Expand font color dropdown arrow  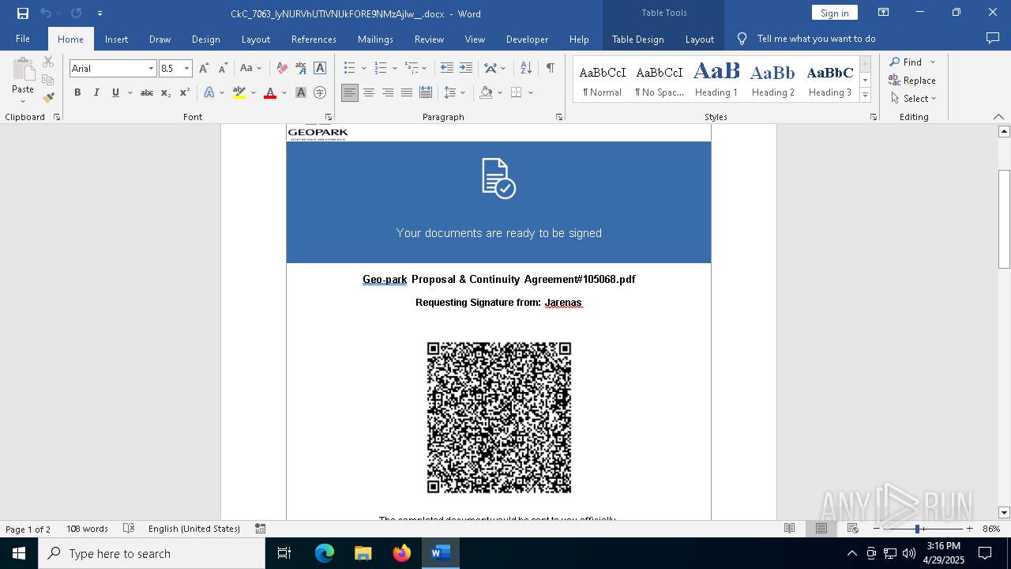click(284, 92)
